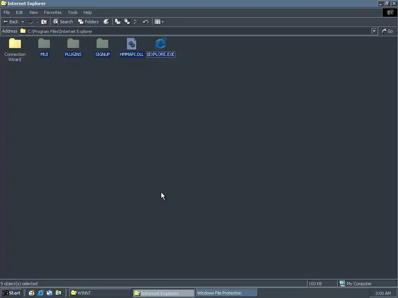Click the 3:00 AM taskbar clock
This screenshot has height=298, width=398.
[383, 293]
